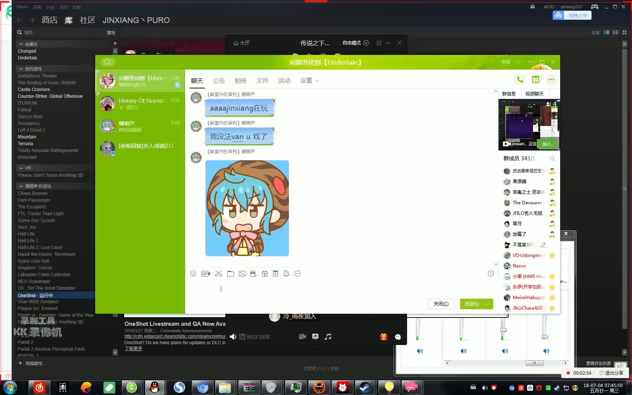
Task: Click in the chat message input area
Action: coord(339,288)
